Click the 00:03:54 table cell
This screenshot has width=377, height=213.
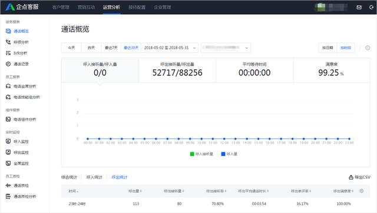[x=259, y=204]
